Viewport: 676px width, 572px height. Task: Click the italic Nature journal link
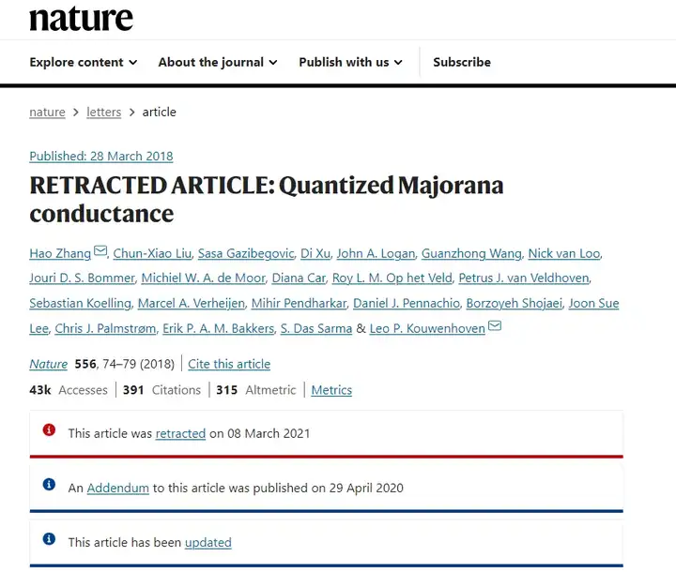[48, 364]
